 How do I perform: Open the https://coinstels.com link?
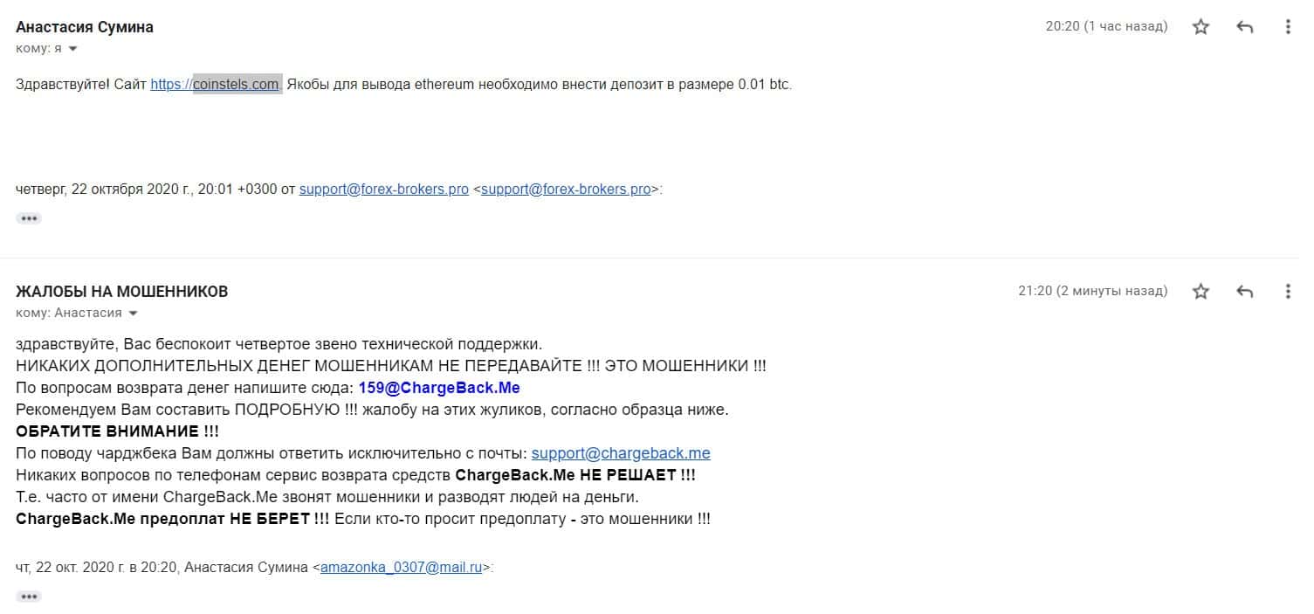pyautogui.click(x=216, y=85)
